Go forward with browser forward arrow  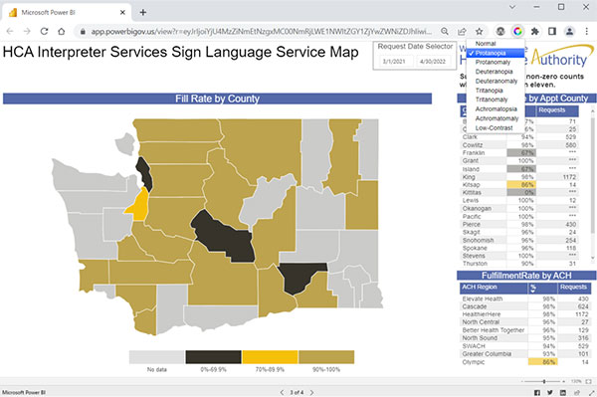pos(27,32)
